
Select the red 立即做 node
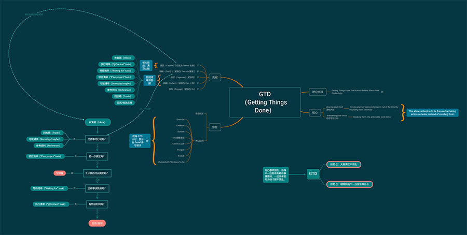60,173
